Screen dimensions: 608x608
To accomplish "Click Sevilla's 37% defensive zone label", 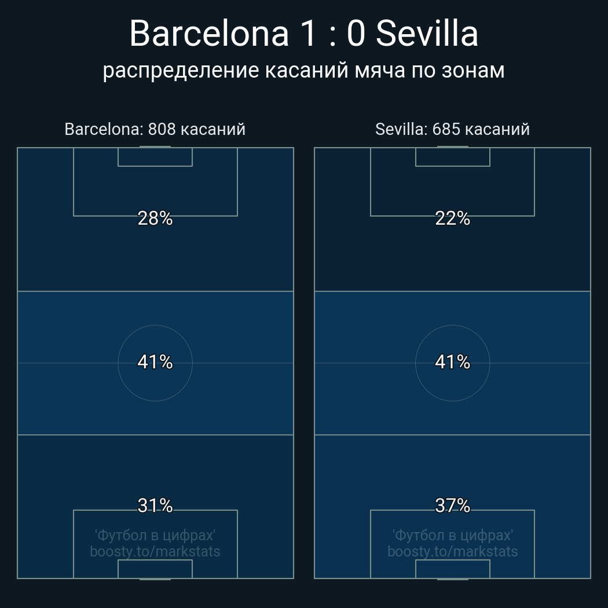I will [452, 506].
